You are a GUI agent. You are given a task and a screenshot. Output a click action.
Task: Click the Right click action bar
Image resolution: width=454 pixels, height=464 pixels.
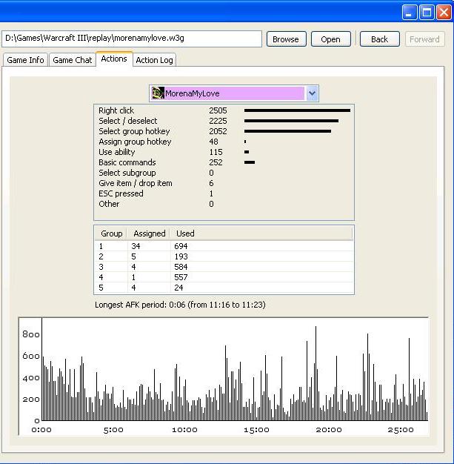pos(297,110)
